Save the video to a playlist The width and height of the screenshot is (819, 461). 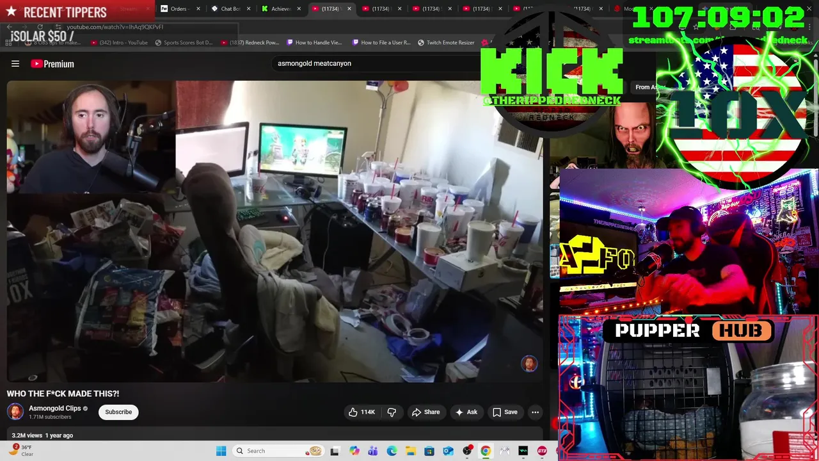(x=504, y=412)
